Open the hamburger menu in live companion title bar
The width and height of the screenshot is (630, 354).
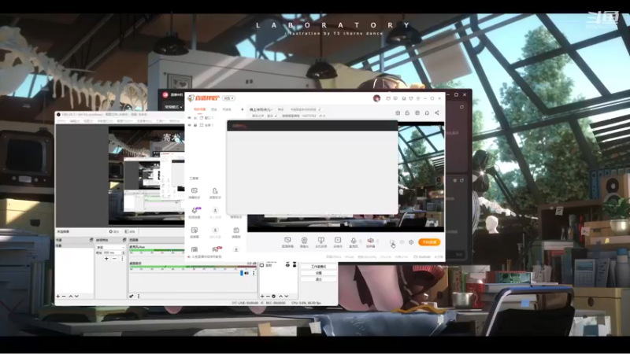point(418,98)
